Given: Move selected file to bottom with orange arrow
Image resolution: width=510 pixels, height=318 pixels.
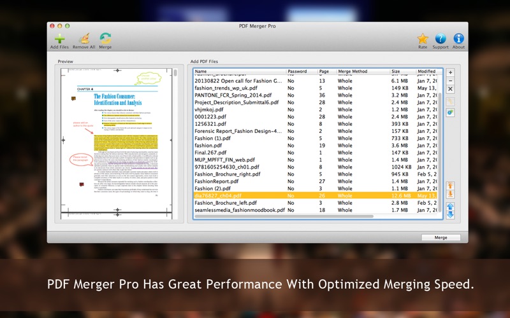Looking at the screenshot, I should pyautogui.click(x=450, y=194).
